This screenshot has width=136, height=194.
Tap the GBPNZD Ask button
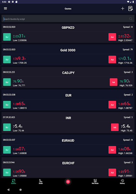tap(112, 37)
